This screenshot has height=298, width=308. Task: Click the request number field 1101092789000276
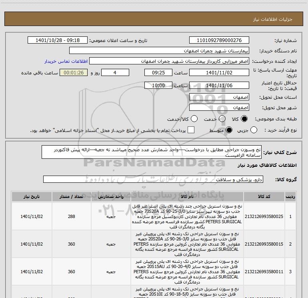(x=219, y=40)
